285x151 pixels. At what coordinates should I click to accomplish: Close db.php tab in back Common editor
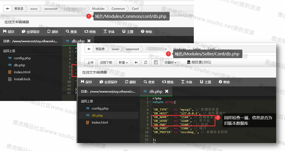pyautogui.click(x=89, y=41)
